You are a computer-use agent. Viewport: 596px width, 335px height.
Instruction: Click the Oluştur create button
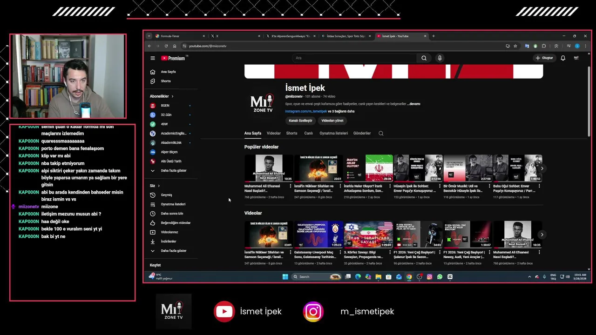tap(544, 58)
